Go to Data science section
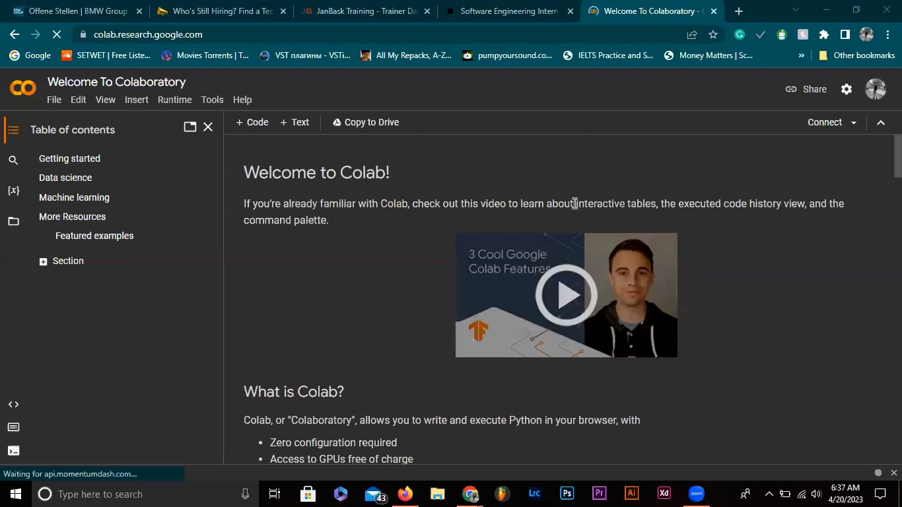The height and width of the screenshot is (507, 902). [x=65, y=178]
